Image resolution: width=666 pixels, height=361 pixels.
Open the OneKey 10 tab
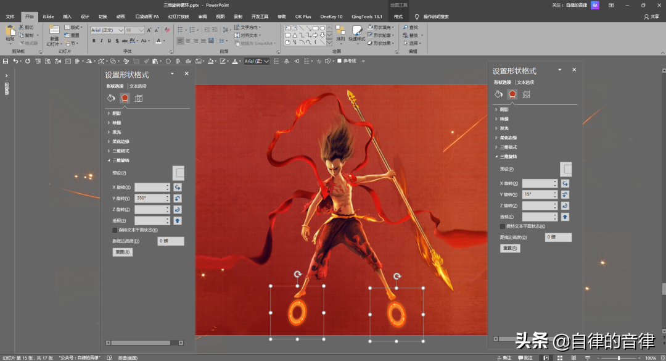click(x=331, y=17)
